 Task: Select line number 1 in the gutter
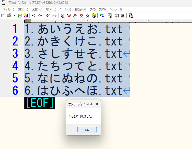click(x=15, y=29)
